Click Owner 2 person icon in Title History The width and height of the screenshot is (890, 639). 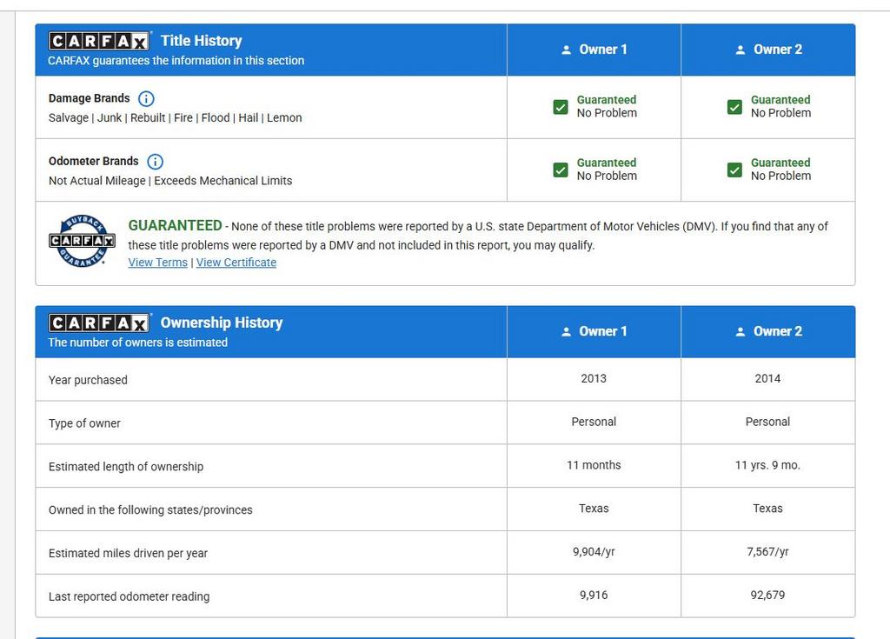(741, 50)
